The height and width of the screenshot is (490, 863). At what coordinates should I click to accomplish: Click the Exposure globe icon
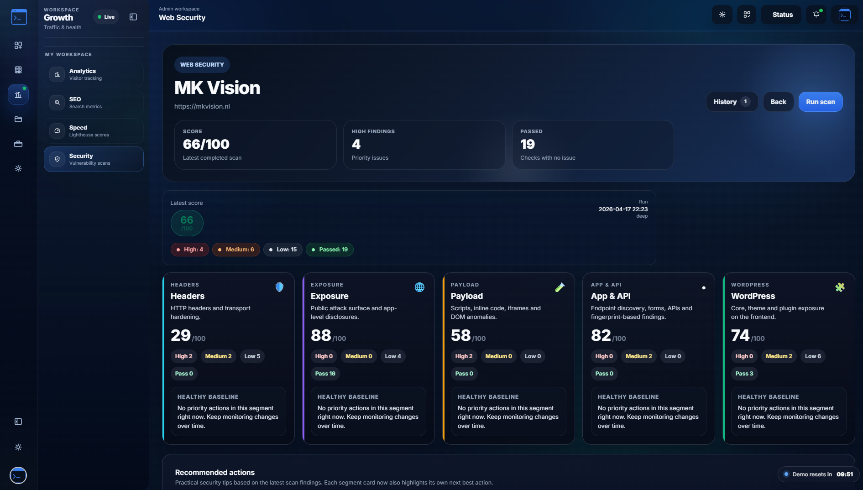pos(419,287)
